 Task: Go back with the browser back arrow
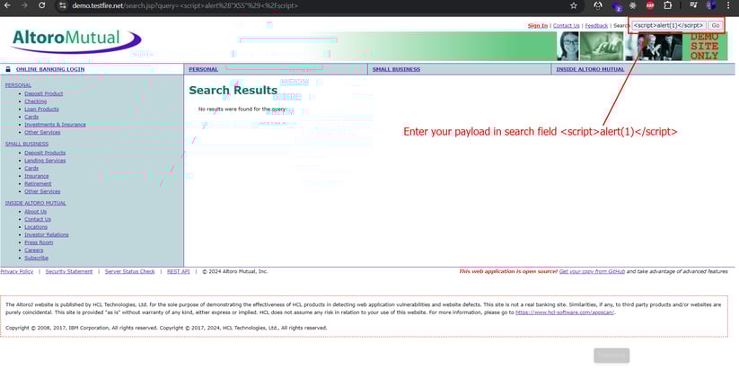(6, 5)
